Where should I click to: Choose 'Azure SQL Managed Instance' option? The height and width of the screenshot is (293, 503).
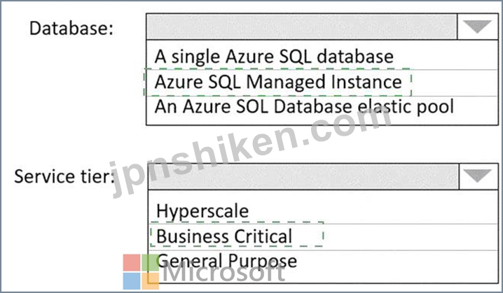(278, 82)
